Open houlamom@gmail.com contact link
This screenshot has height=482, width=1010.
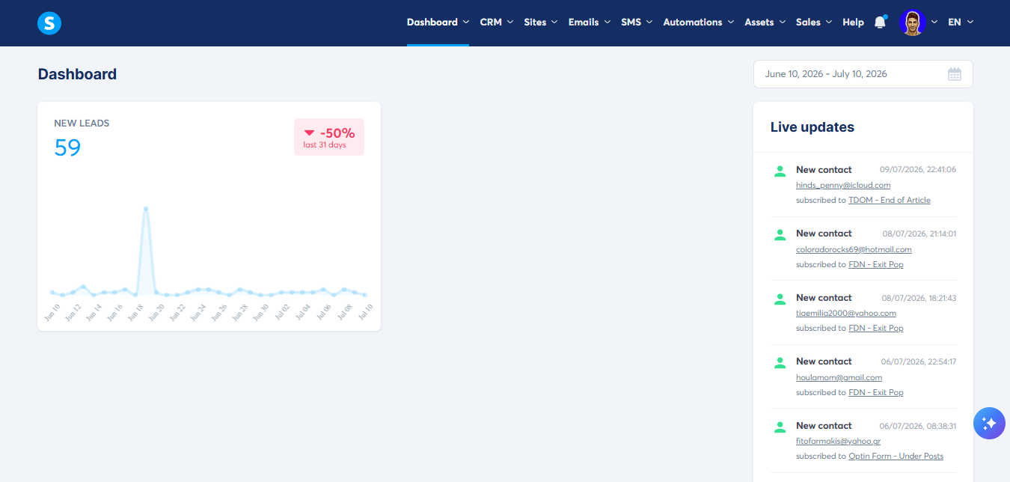[x=839, y=378]
